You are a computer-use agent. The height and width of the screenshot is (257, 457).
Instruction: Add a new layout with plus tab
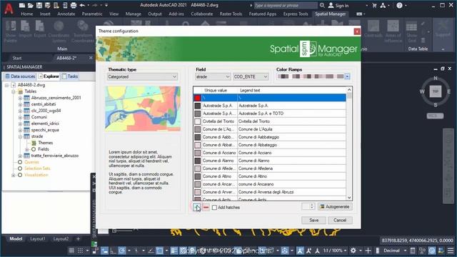pos(78,238)
